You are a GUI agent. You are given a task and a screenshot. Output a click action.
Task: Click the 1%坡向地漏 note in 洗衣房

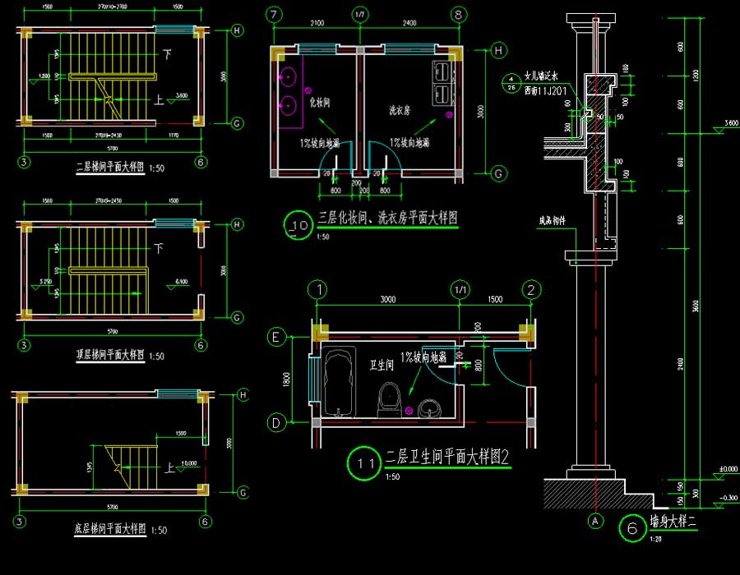coord(409,142)
